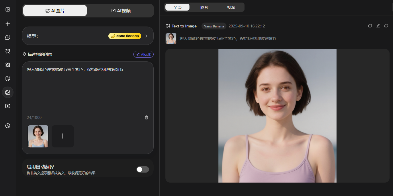Open the 模型 Nano Banana model selector

(88, 36)
